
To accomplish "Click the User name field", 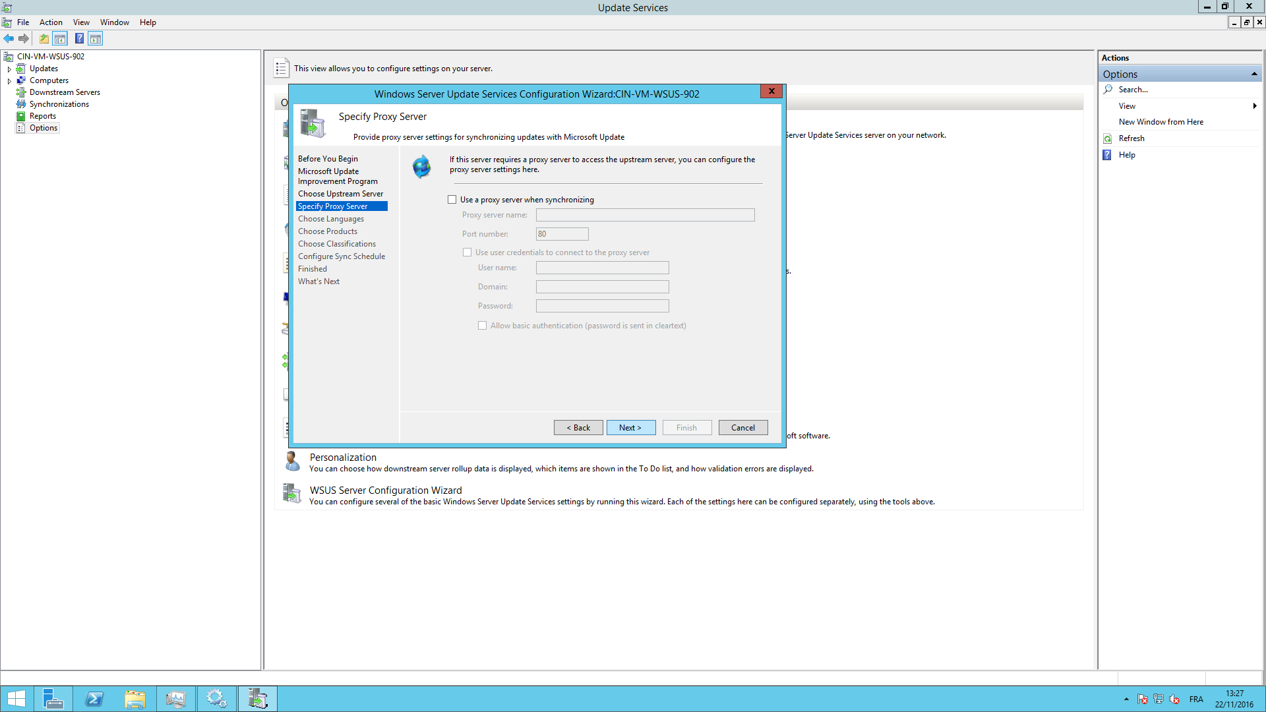I will pos(602,268).
